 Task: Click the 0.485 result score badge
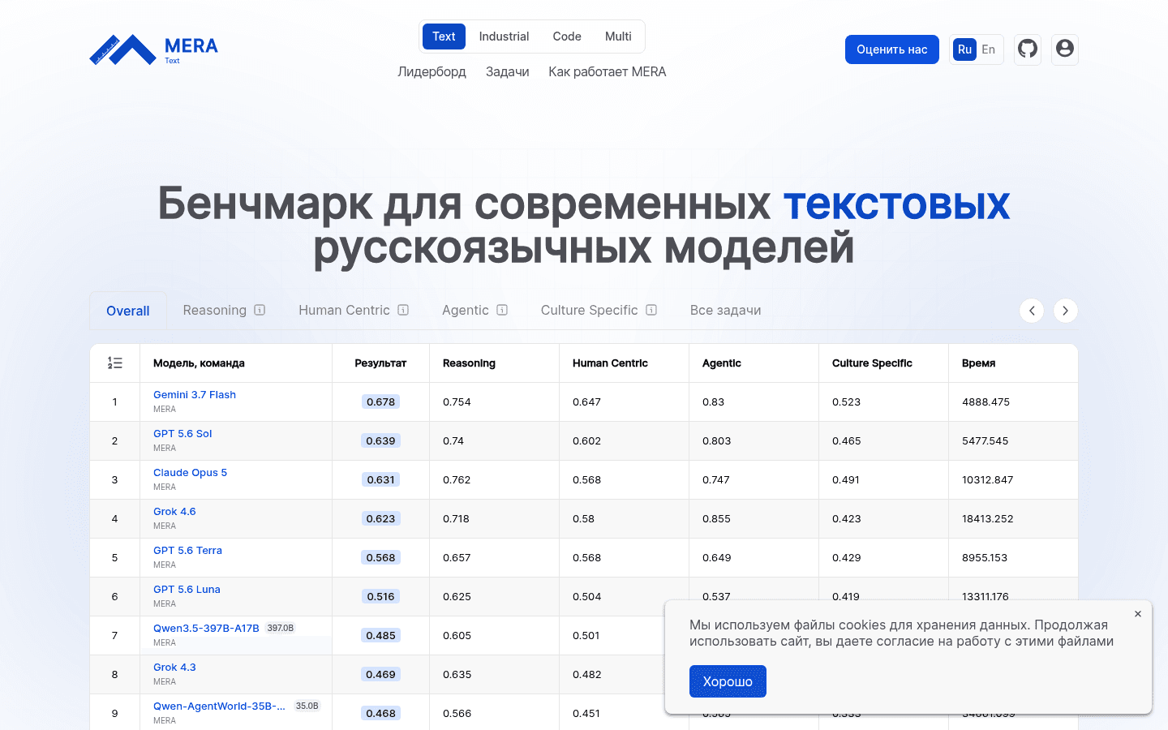(380, 635)
